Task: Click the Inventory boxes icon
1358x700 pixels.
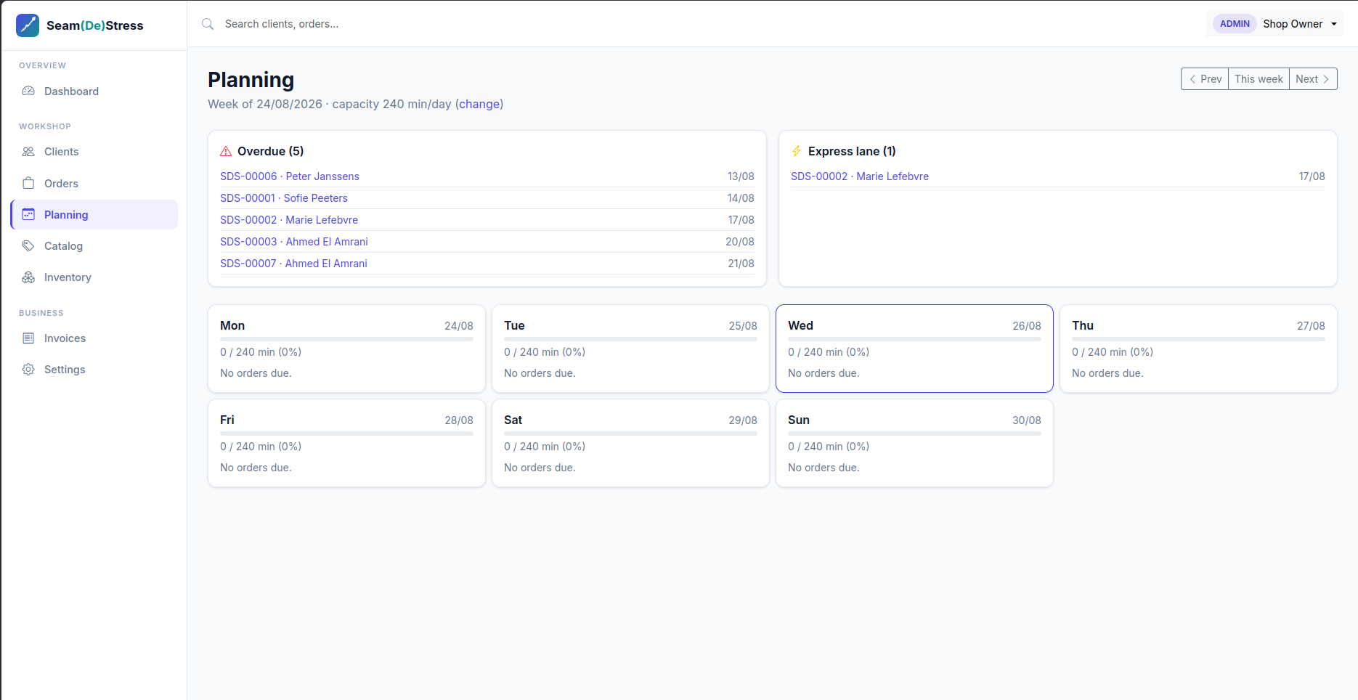Action: click(x=28, y=277)
